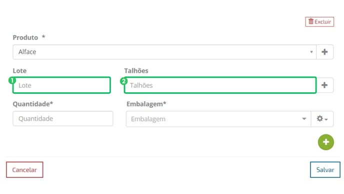The image size is (344, 194).
Task: Click the green number 1 badge
Action: click(12, 81)
